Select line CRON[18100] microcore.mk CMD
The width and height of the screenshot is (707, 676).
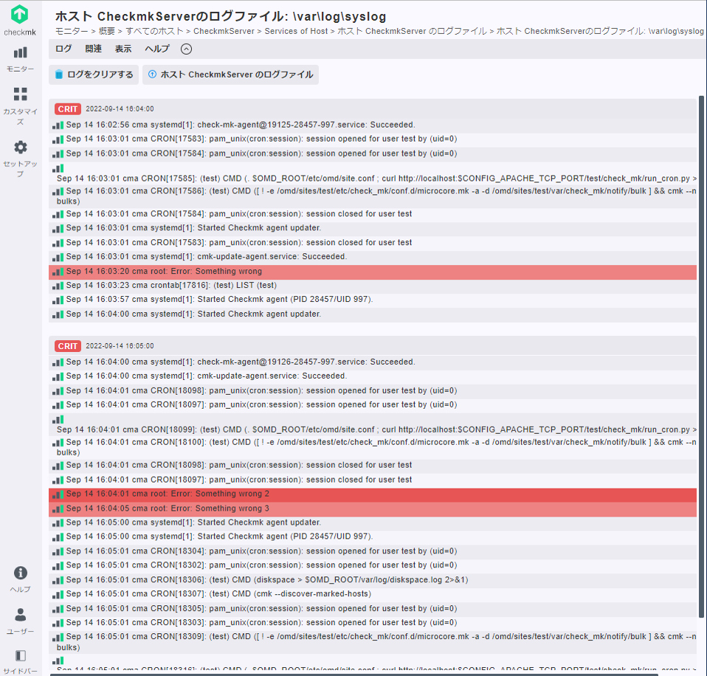pyautogui.click(x=373, y=447)
